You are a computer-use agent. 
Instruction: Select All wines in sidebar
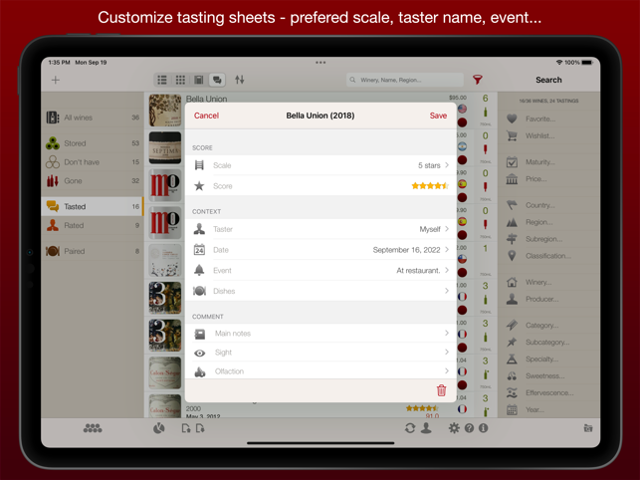[x=93, y=118]
